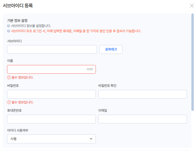This screenshot has height=151, width=196.
Task: Focus the 비밀번호 확인 field
Action: (142, 94)
